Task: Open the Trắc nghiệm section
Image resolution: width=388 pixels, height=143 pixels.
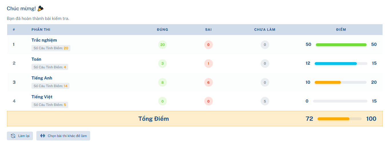Action: [44, 40]
